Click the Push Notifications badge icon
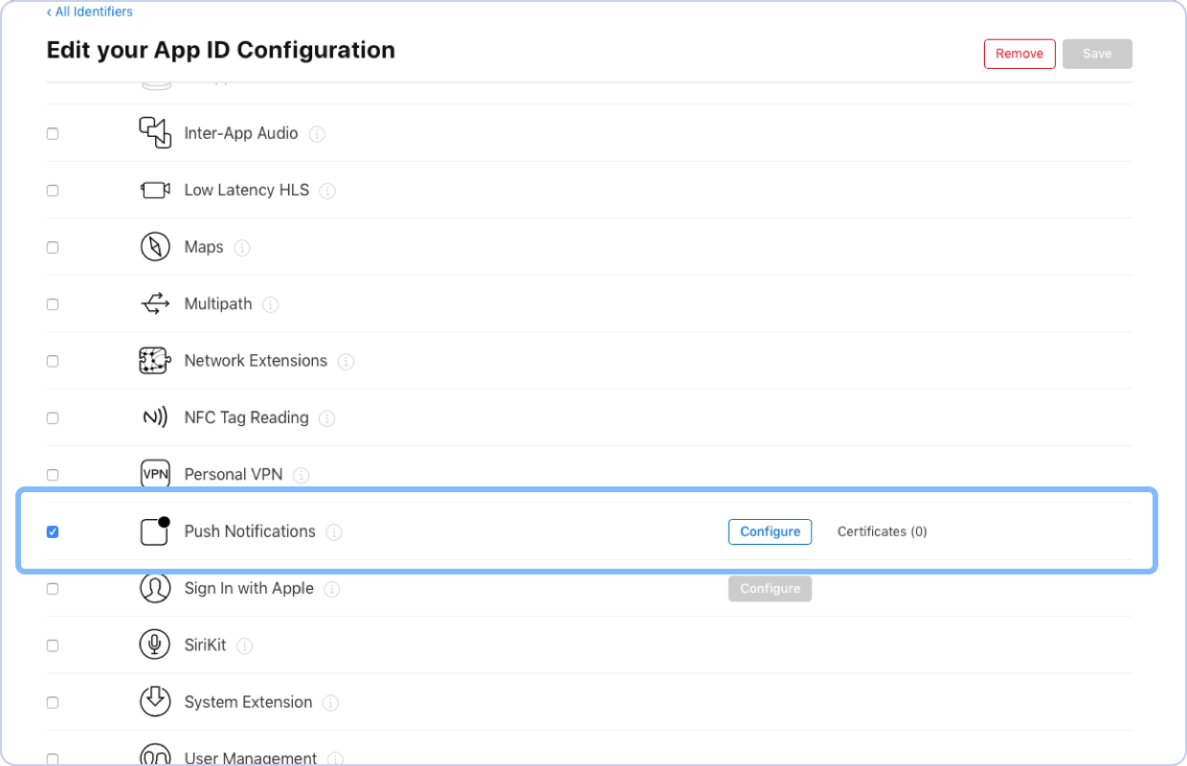Viewport: 1187px width, 766px height. pos(154,531)
